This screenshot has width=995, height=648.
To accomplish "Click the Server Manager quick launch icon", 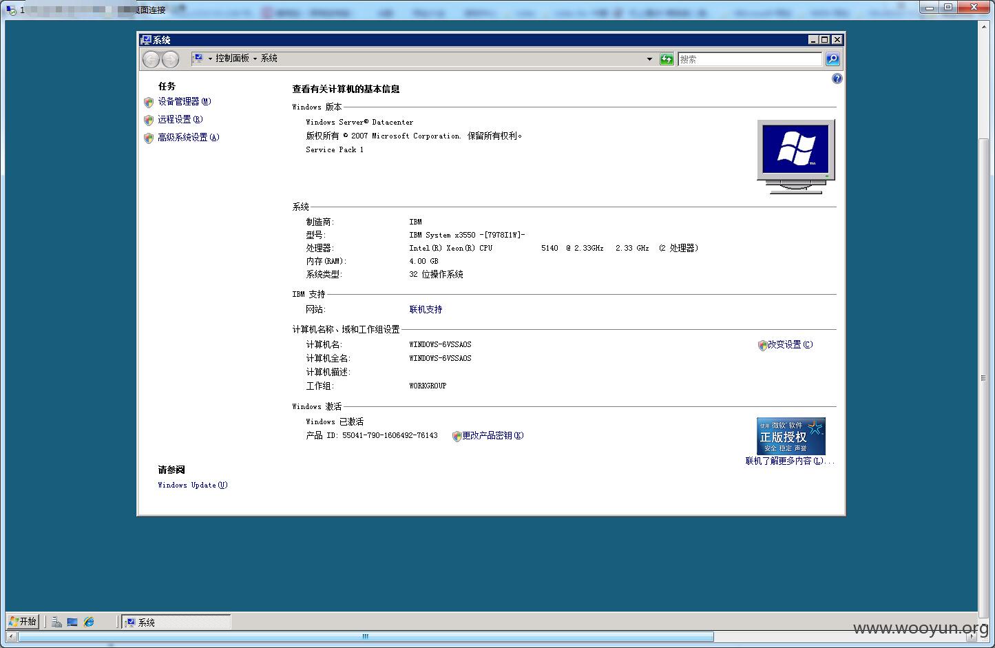I will click(x=56, y=622).
